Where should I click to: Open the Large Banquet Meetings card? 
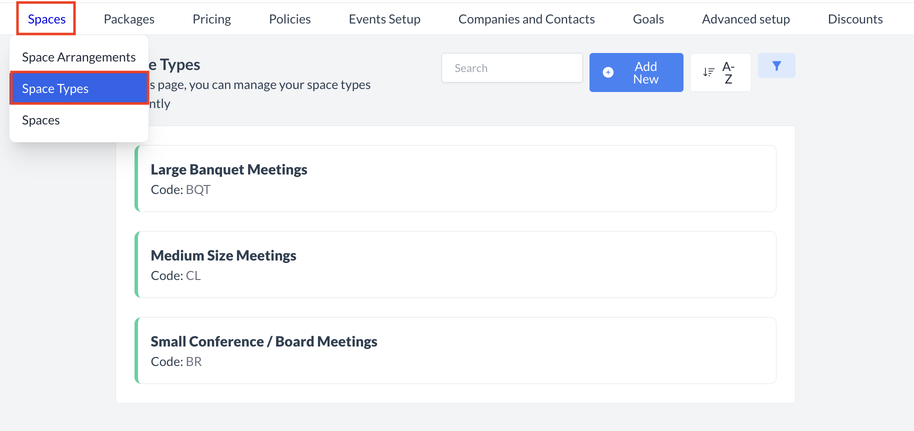[x=455, y=178]
